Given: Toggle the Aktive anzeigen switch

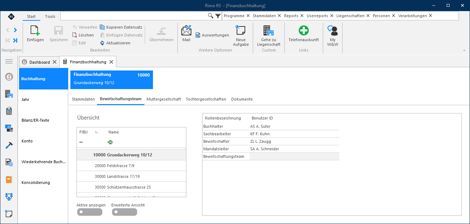Looking at the screenshot, I should [x=89, y=212].
